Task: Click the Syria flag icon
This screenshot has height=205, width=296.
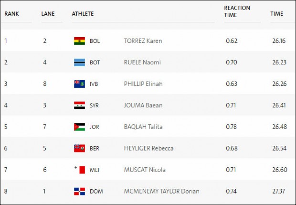Action: tap(79, 105)
